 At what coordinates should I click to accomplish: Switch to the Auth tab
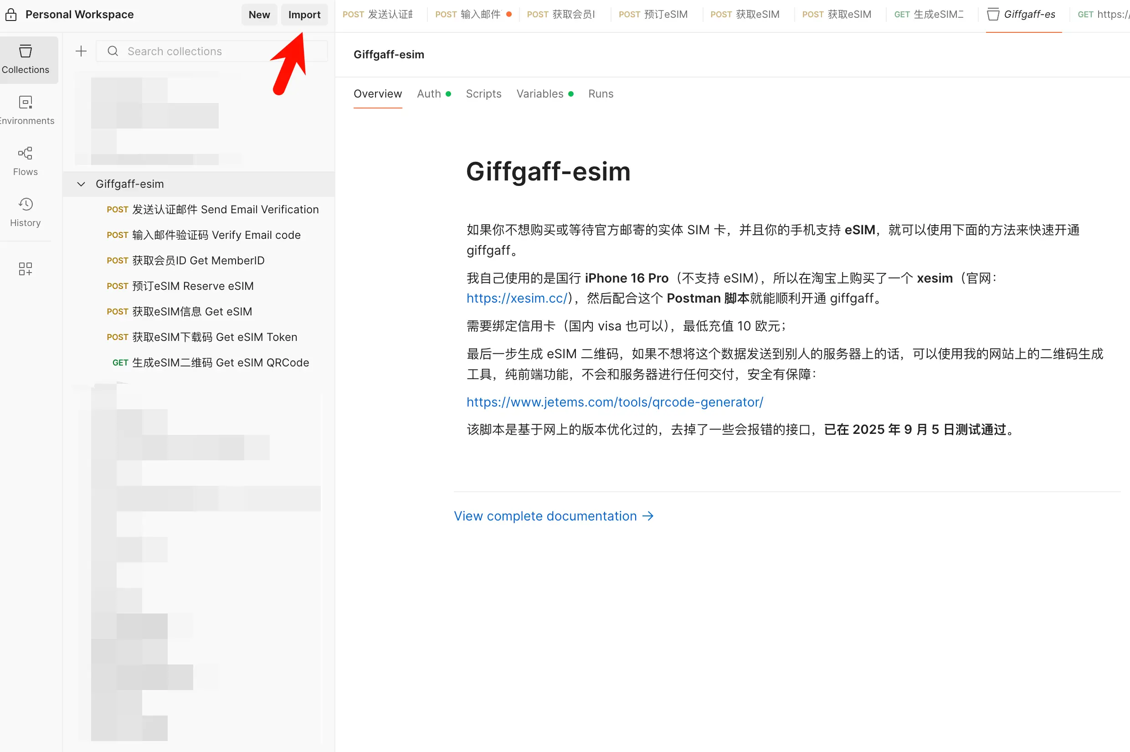pyautogui.click(x=434, y=94)
